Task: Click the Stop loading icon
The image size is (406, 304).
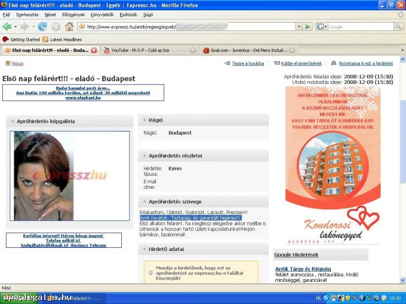Action: (x=56, y=27)
